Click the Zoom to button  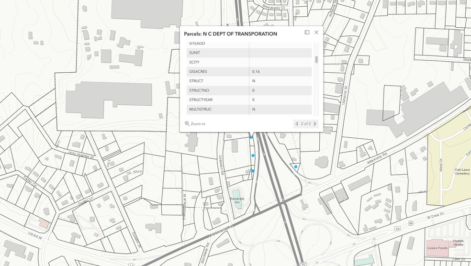(195, 123)
